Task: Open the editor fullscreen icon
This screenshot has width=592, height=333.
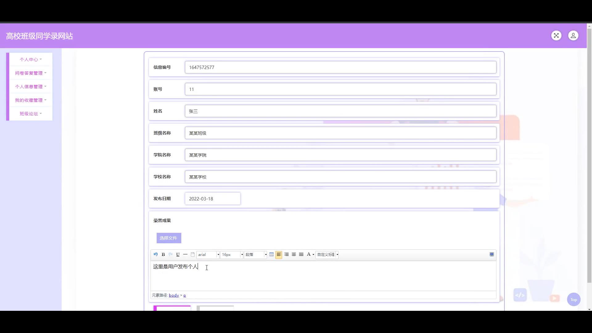Action: (492, 254)
